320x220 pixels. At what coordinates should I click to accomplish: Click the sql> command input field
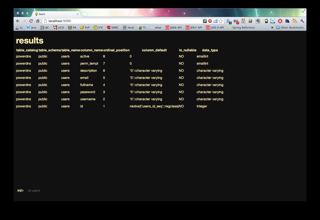tap(159, 190)
